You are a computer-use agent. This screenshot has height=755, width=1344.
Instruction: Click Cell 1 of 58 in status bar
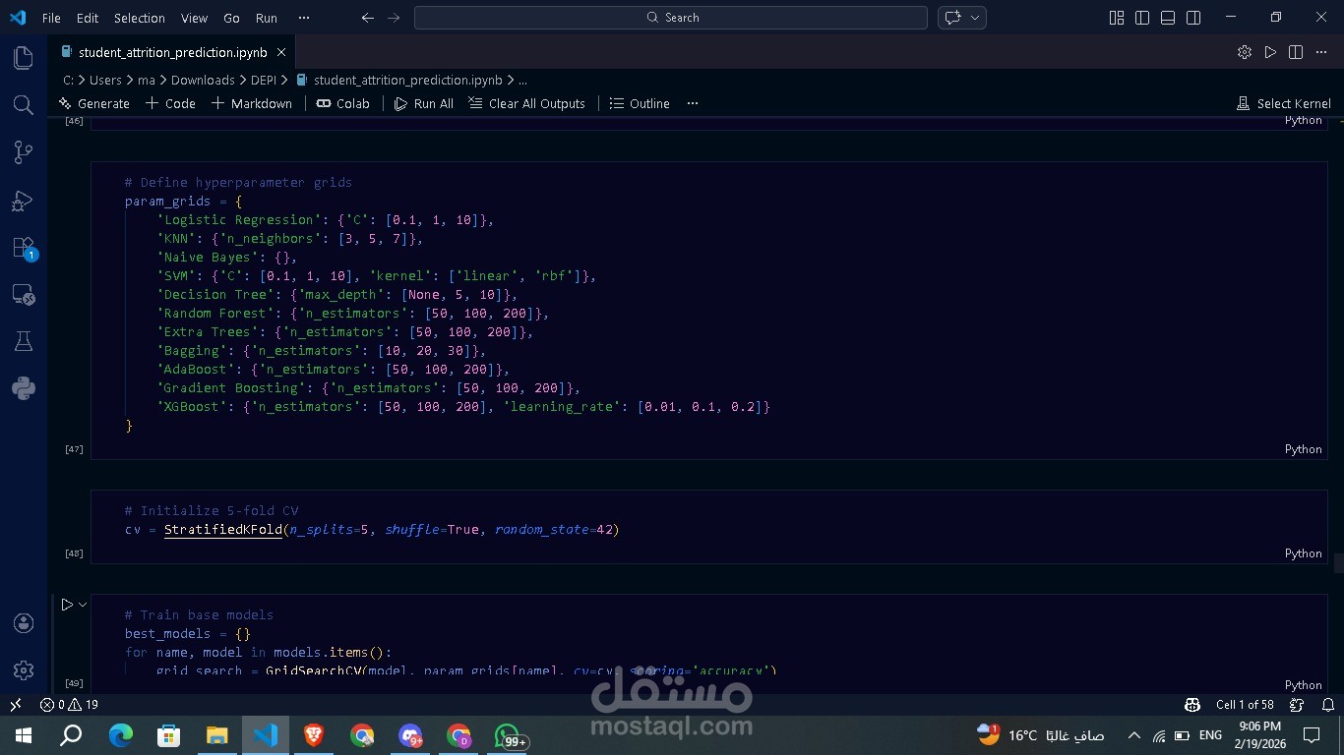coord(1245,705)
